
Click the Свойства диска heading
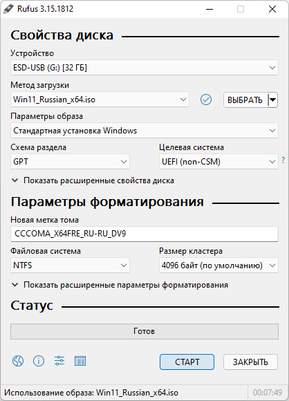(x=62, y=35)
